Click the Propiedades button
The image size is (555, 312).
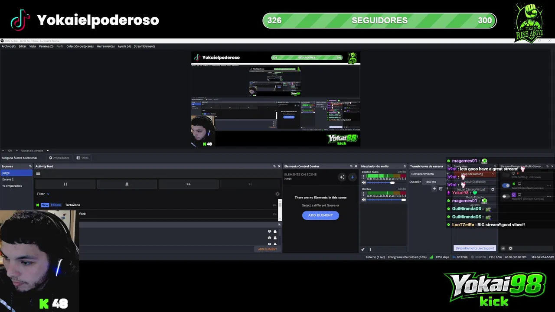click(59, 158)
